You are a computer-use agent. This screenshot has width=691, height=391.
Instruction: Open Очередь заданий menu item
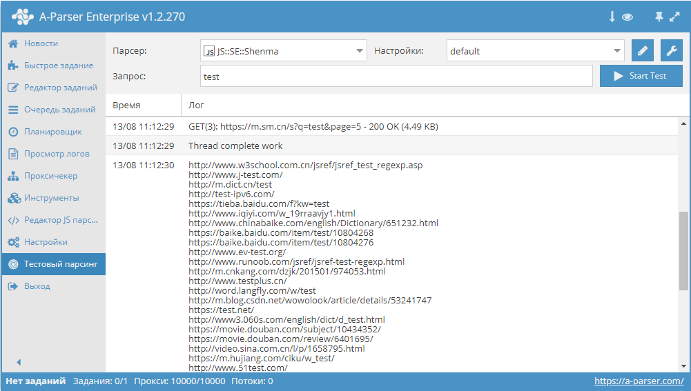[53, 110]
